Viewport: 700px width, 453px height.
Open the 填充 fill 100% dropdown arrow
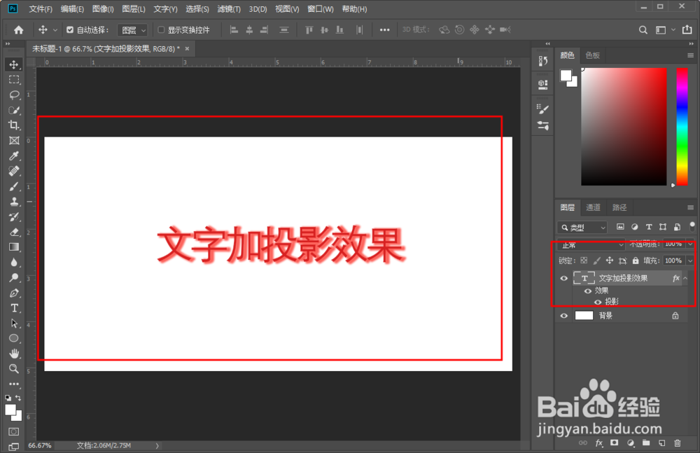(690, 260)
